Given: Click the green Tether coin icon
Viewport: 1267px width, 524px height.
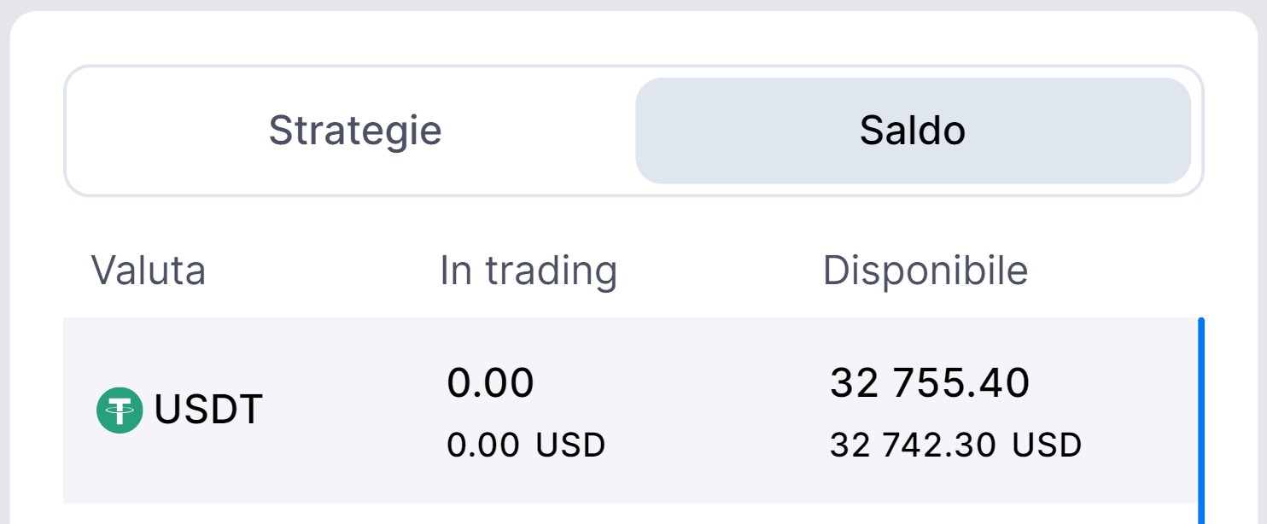Looking at the screenshot, I should 120,410.
